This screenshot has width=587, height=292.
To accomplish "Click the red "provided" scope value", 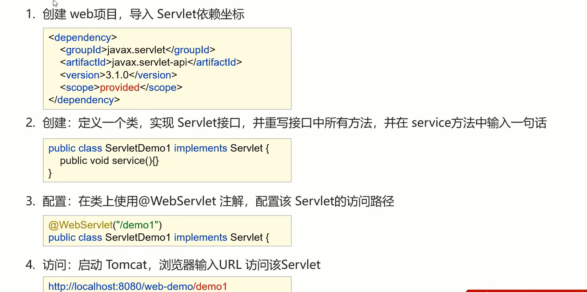I will tap(120, 87).
